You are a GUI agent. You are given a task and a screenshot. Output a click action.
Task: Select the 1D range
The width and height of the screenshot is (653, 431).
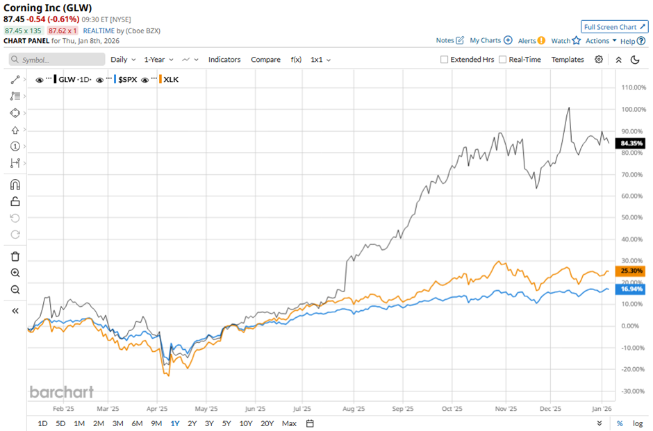coord(42,423)
